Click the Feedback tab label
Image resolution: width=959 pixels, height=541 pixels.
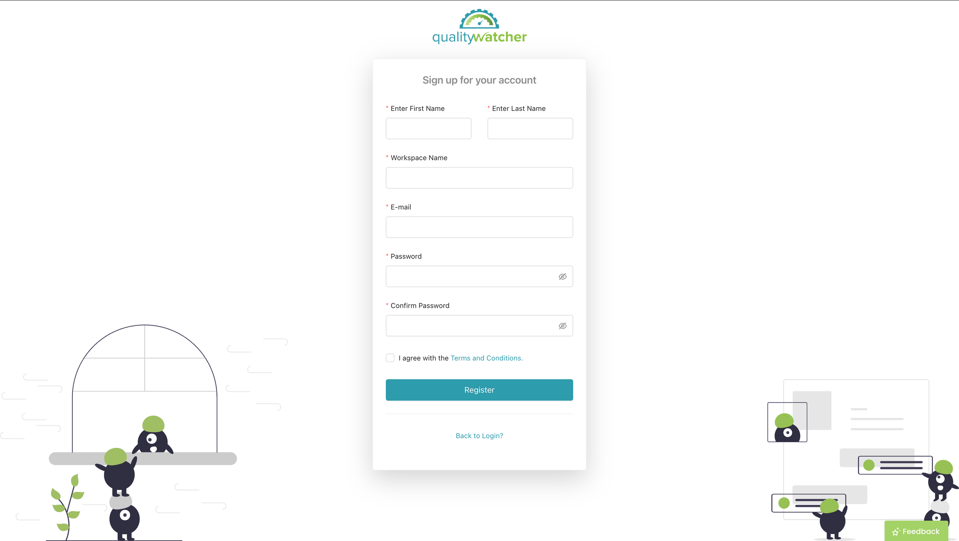tap(919, 531)
